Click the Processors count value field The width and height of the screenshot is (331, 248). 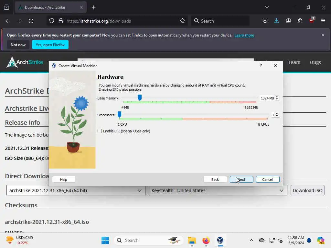point(273,115)
